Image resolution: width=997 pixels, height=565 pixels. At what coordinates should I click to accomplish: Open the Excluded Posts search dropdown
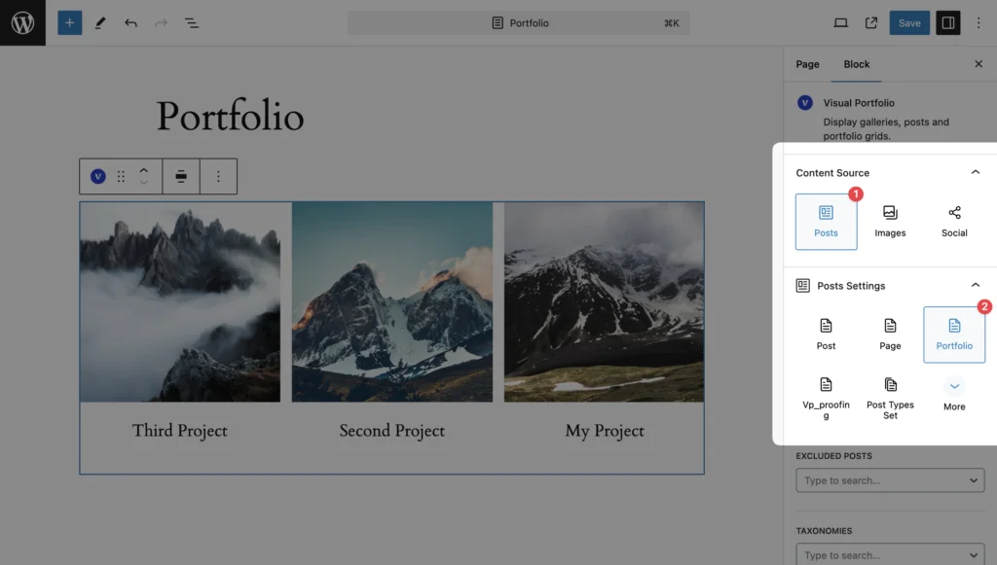click(890, 480)
